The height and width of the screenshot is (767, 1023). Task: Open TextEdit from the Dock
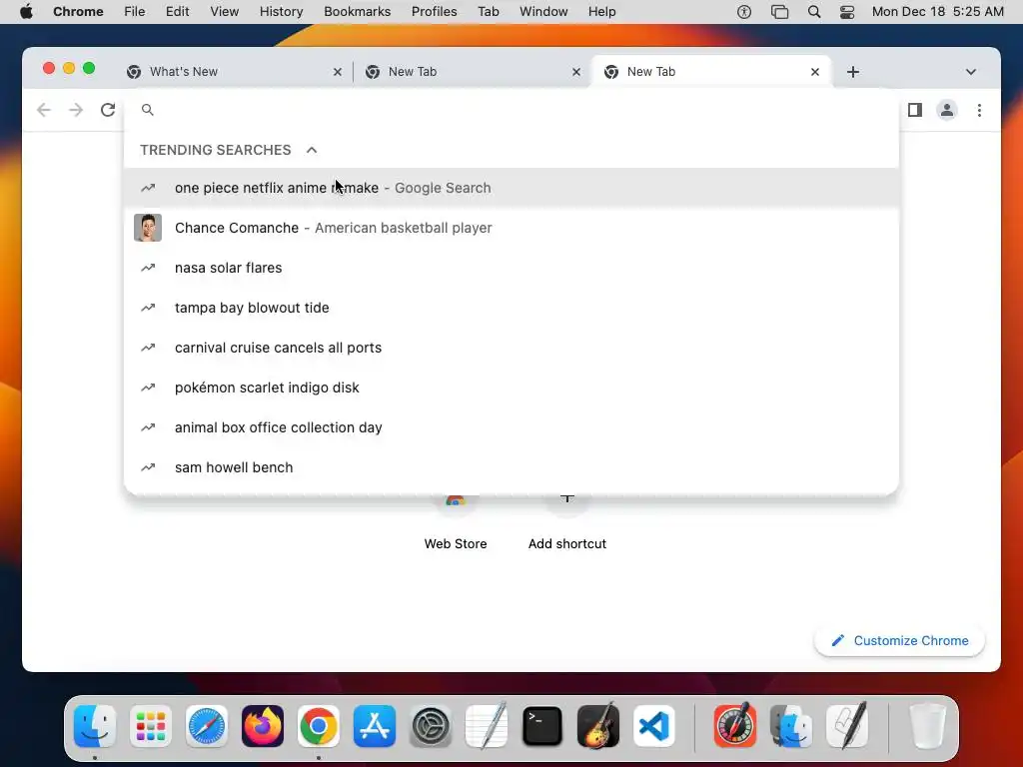pyautogui.click(x=487, y=726)
